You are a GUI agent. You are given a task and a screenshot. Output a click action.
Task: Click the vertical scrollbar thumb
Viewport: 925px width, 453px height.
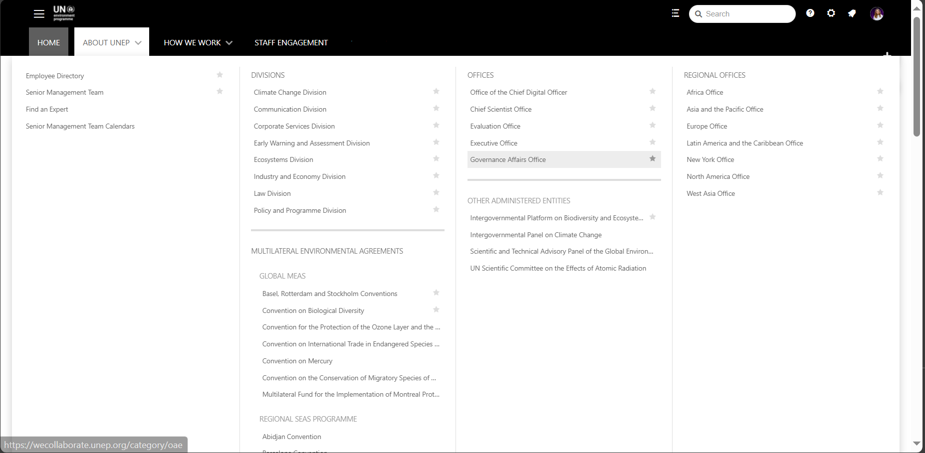point(917,77)
